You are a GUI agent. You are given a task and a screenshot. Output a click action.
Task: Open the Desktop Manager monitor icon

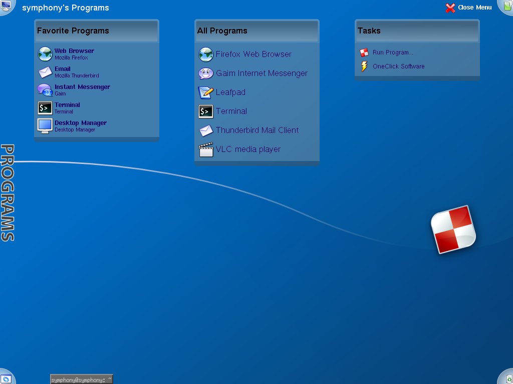[x=45, y=126]
